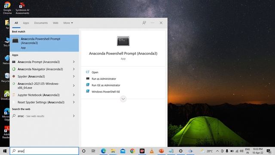Image resolution: width=275 pixels, height=155 pixels.
Task: Open Mail app from taskbar
Action: [x=123, y=151]
